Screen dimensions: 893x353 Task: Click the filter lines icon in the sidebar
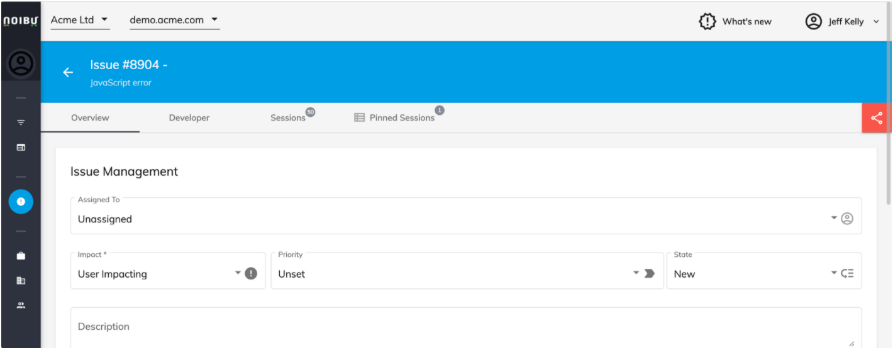pyautogui.click(x=21, y=122)
